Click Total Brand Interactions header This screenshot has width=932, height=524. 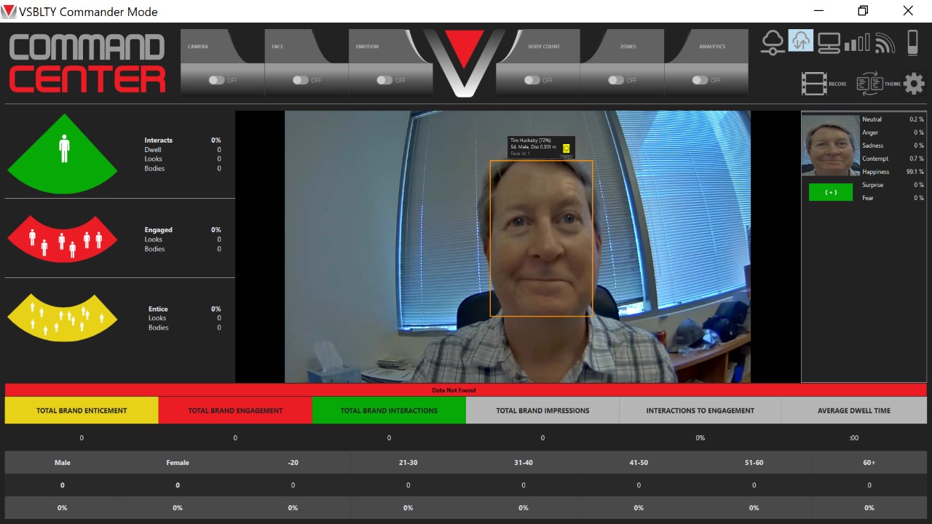pyautogui.click(x=389, y=410)
